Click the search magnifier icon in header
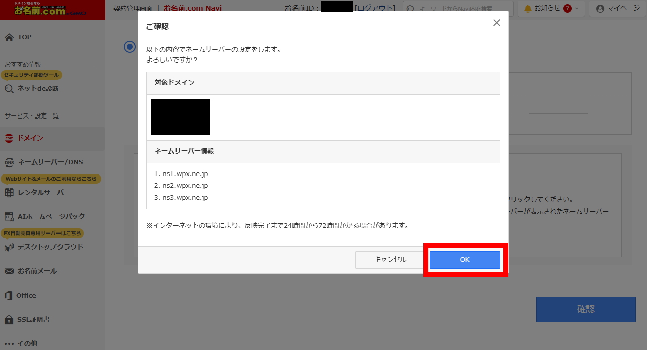The height and width of the screenshot is (350, 647). click(411, 9)
